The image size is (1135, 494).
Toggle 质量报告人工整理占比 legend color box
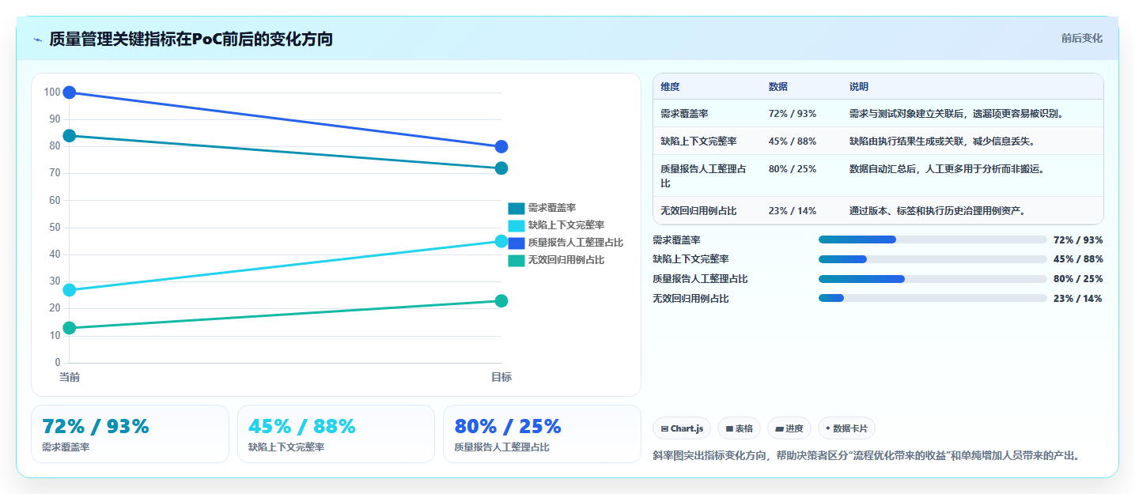[x=516, y=243]
